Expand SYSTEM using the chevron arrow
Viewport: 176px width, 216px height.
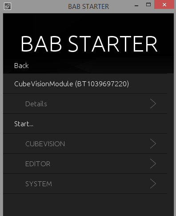pos(153,184)
